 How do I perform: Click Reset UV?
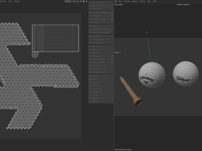[101, 82]
